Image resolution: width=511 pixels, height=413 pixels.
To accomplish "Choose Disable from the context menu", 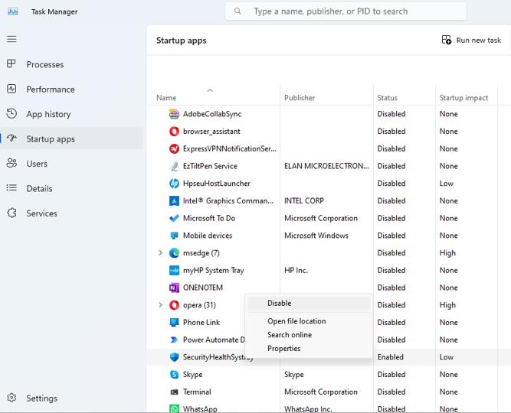I will [308, 303].
